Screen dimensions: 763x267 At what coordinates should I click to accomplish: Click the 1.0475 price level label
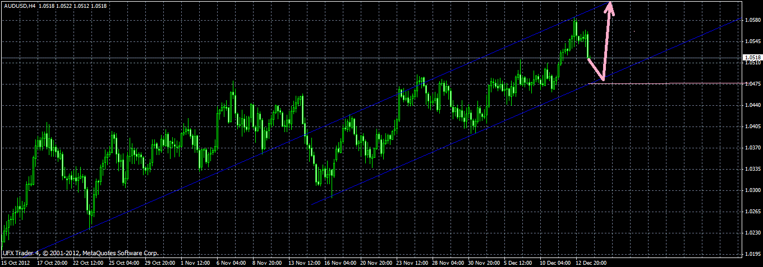point(753,84)
